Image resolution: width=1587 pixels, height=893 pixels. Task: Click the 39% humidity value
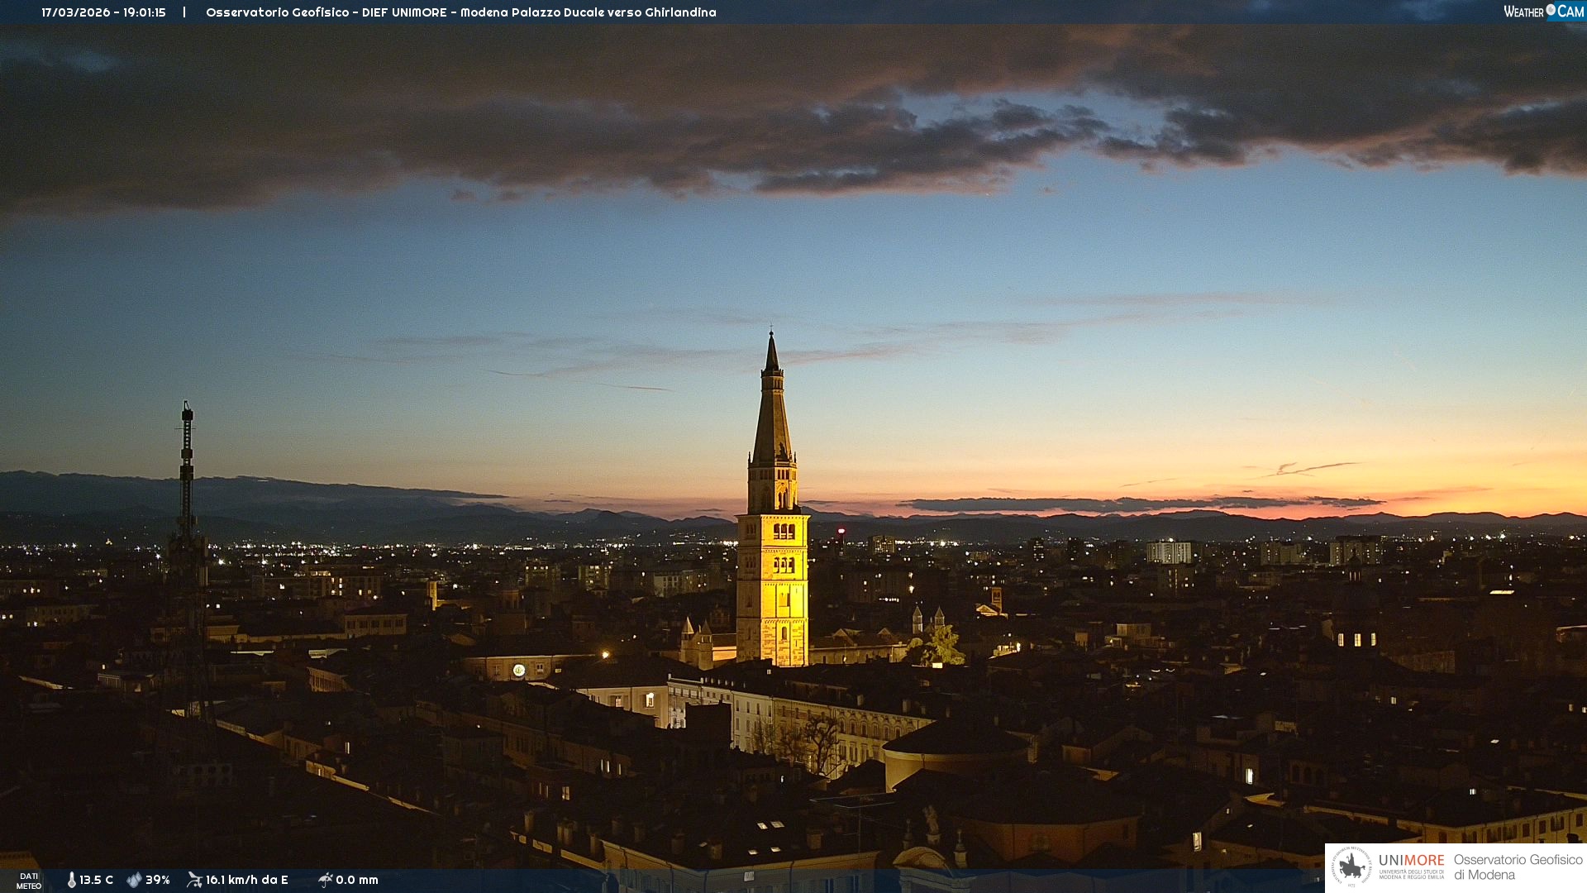click(x=158, y=880)
